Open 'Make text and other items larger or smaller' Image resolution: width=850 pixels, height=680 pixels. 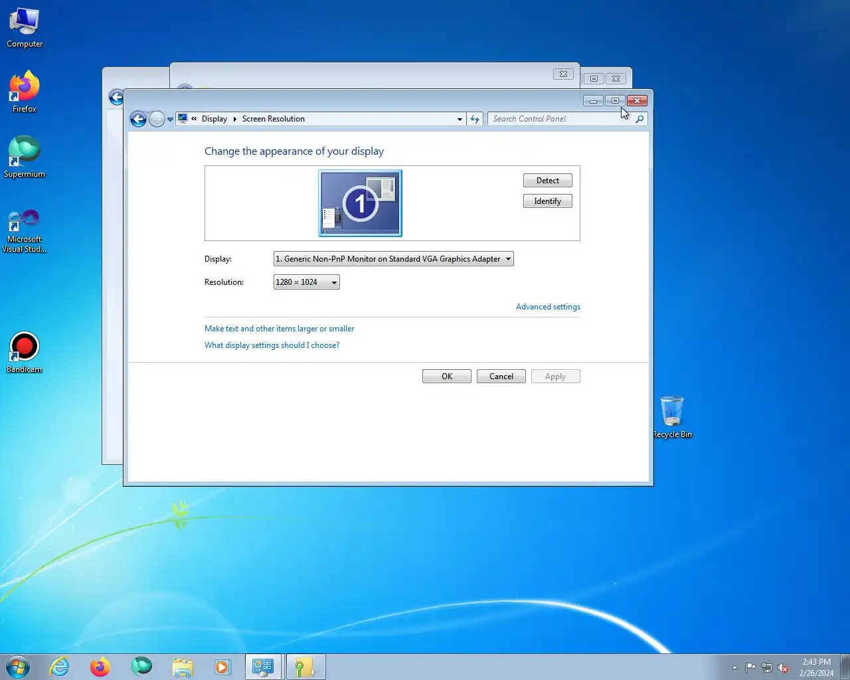[x=279, y=329]
